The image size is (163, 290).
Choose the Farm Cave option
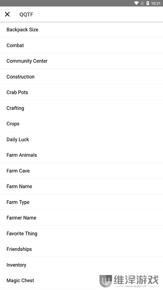point(81,171)
